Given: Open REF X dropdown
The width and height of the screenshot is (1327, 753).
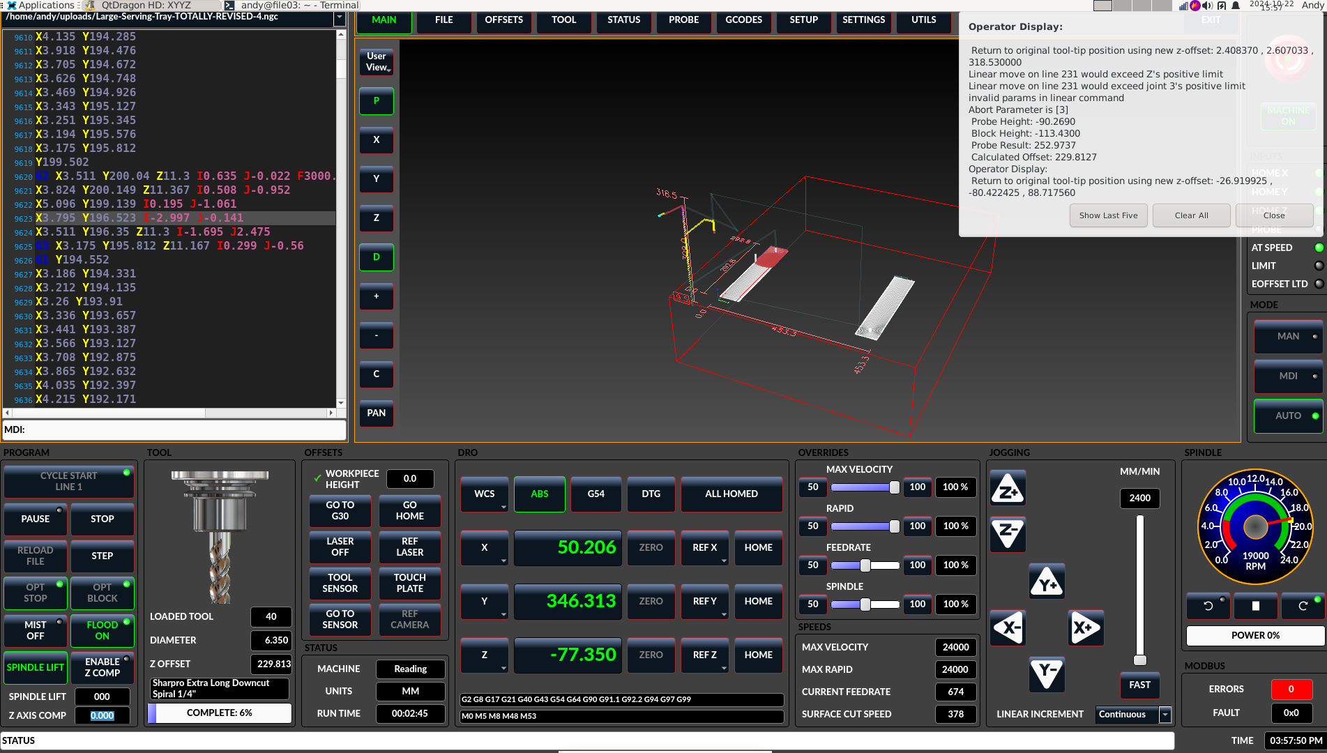Looking at the screenshot, I should 705,548.
